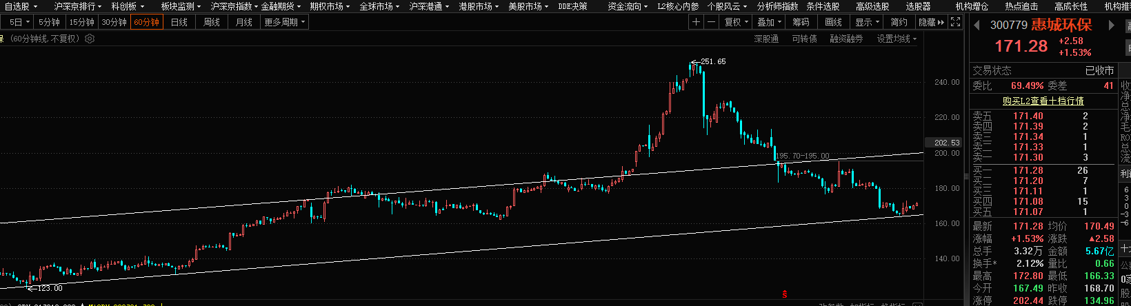Screen dimensions: 1131x306
Task: Switch to 月线 monthly chart
Action: pos(244,22)
